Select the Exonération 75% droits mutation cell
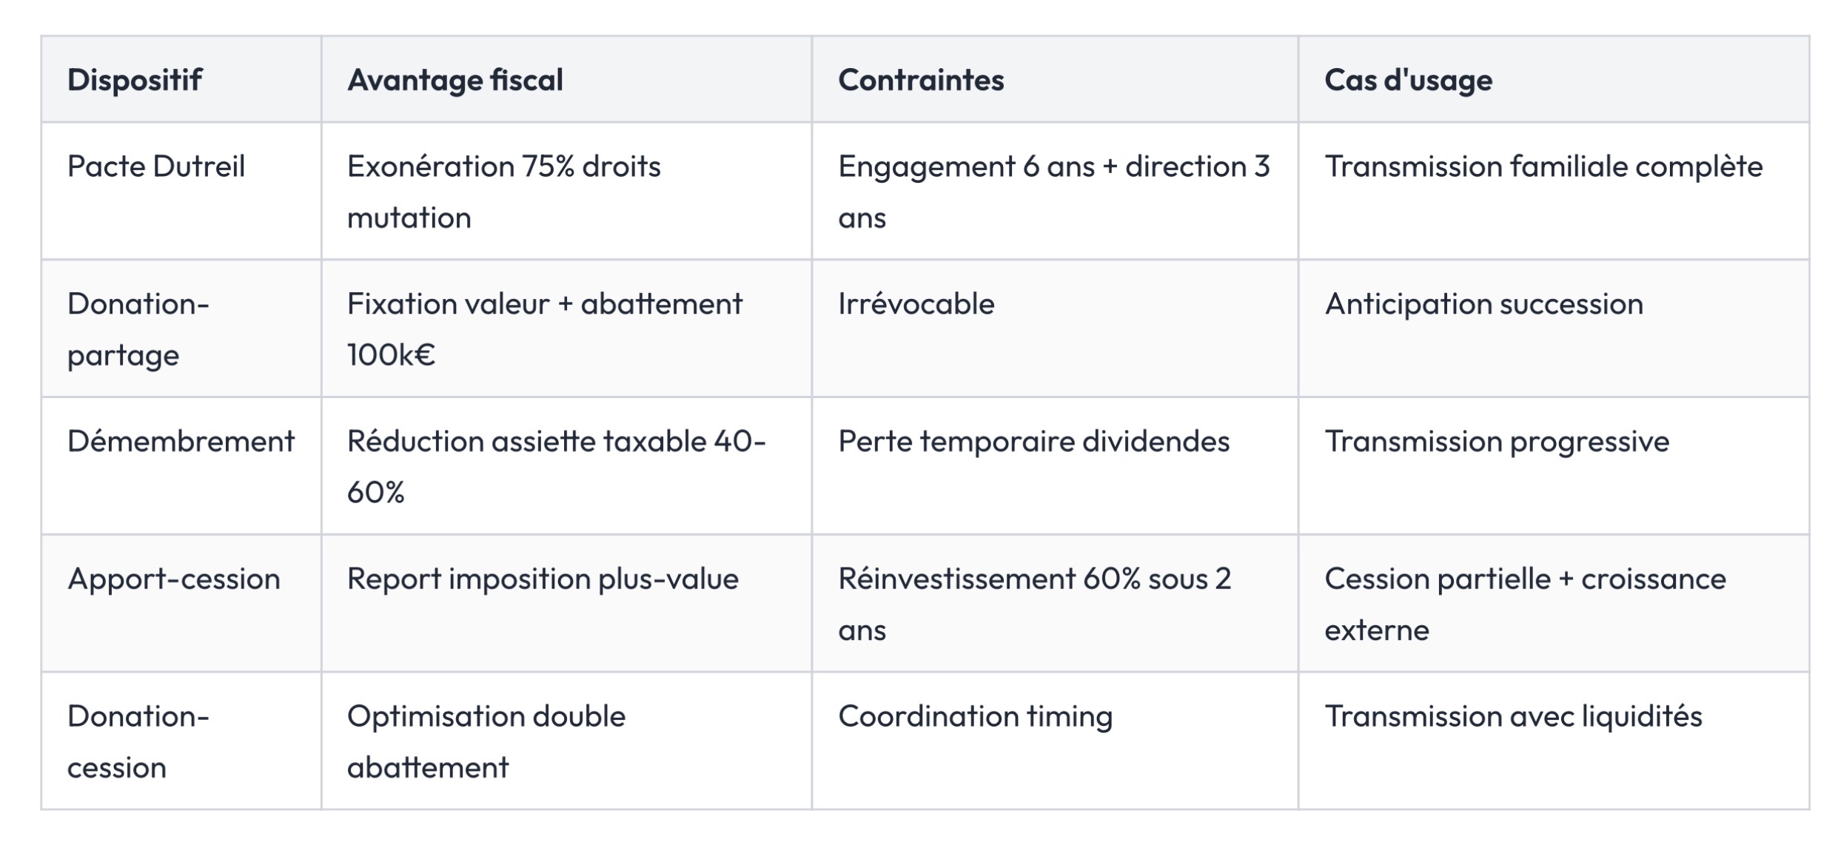The image size is (1838, 845). pos(566,191)
